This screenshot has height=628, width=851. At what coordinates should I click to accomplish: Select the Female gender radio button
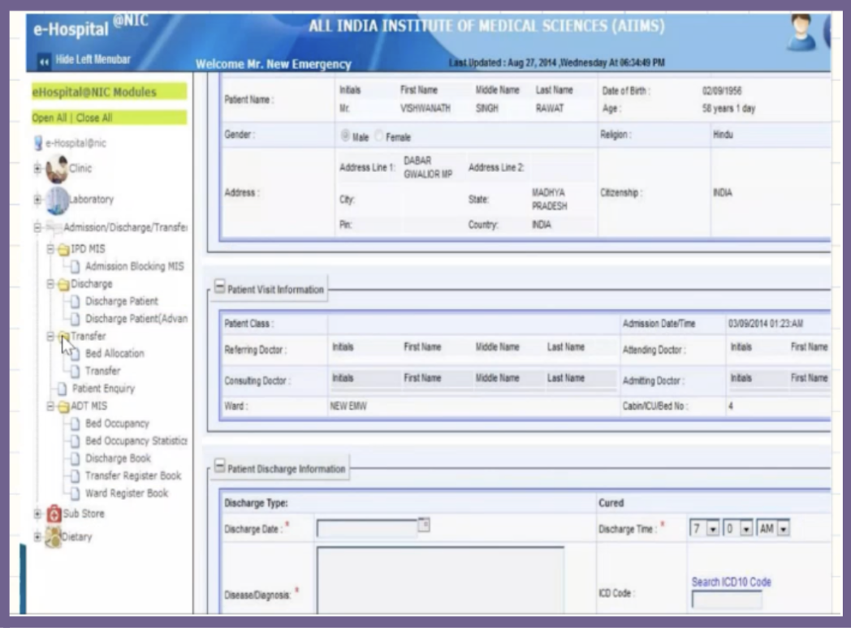tap(379, 138)
